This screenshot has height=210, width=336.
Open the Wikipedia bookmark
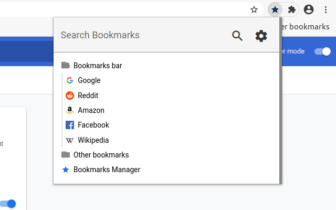(93, 140)
